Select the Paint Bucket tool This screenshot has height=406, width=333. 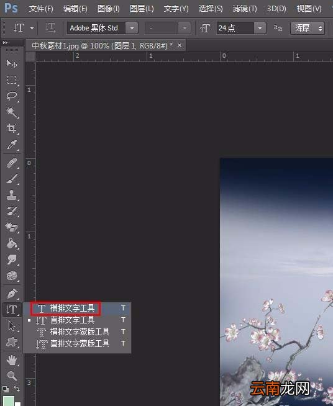coord(12,243)
